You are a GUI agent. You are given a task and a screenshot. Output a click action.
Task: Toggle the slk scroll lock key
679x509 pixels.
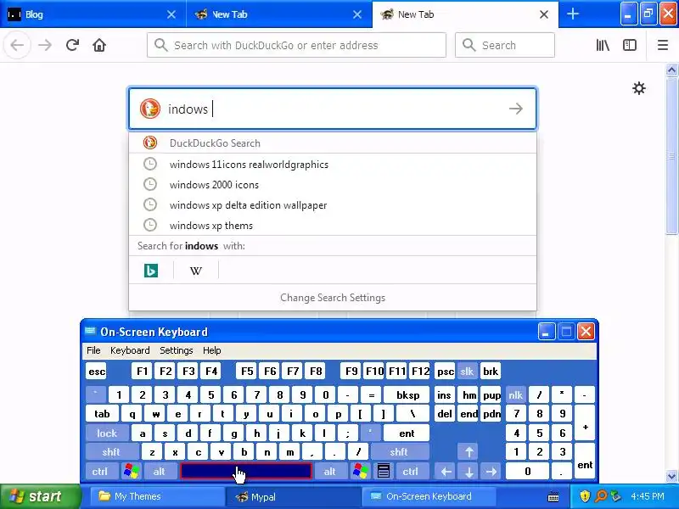tap(467, 371)
